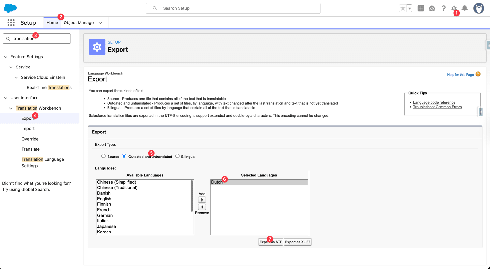Open the App Launcher grid icon

(x=11, y=22)
